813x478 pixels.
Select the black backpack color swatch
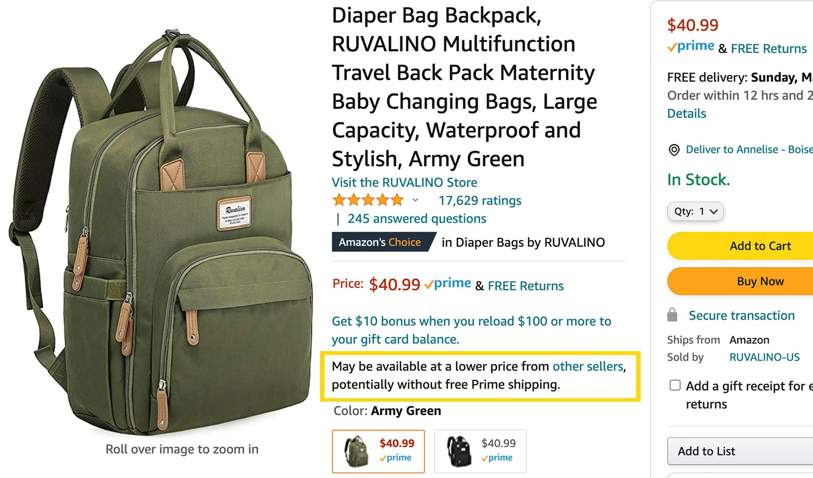click(x=480, y=451)
